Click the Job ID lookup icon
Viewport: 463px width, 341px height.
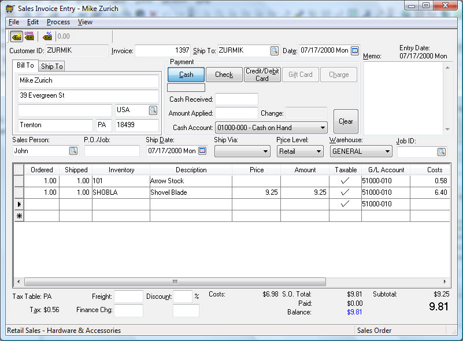point(441,152)
